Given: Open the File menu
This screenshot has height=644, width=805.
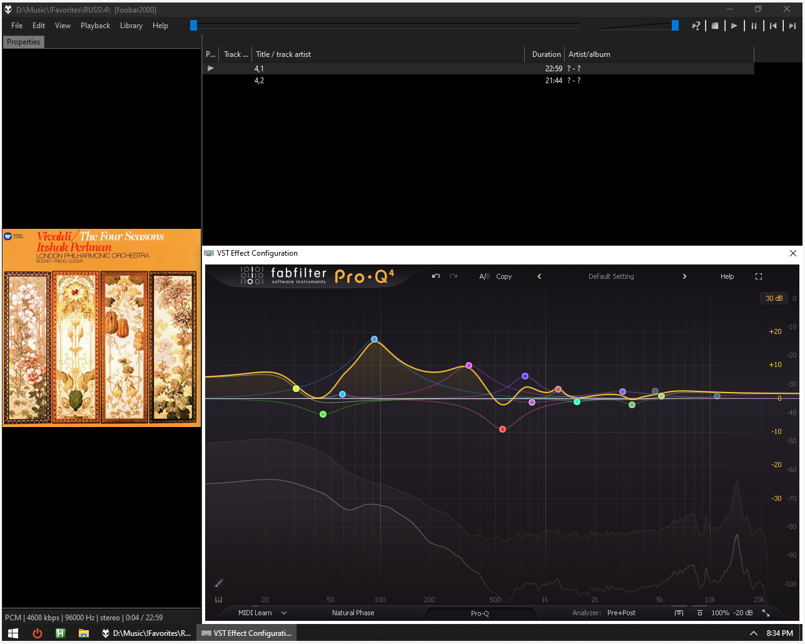Looking at the screenshot, I should (17, 26).
